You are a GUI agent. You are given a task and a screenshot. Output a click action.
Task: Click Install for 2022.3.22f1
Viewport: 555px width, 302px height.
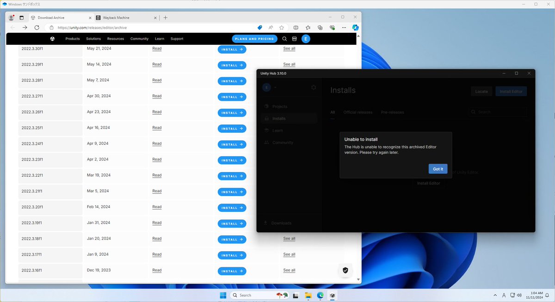(232, 176)
